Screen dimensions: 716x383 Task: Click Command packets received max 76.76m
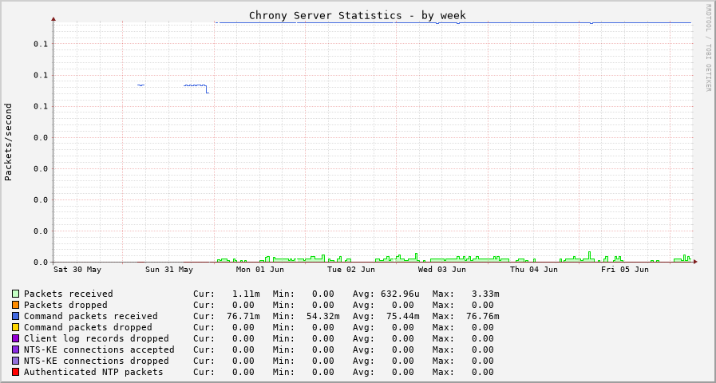point(483,316)
